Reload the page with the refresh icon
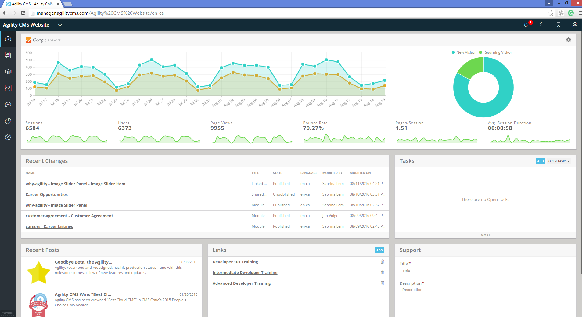 [x=23, y=13]
